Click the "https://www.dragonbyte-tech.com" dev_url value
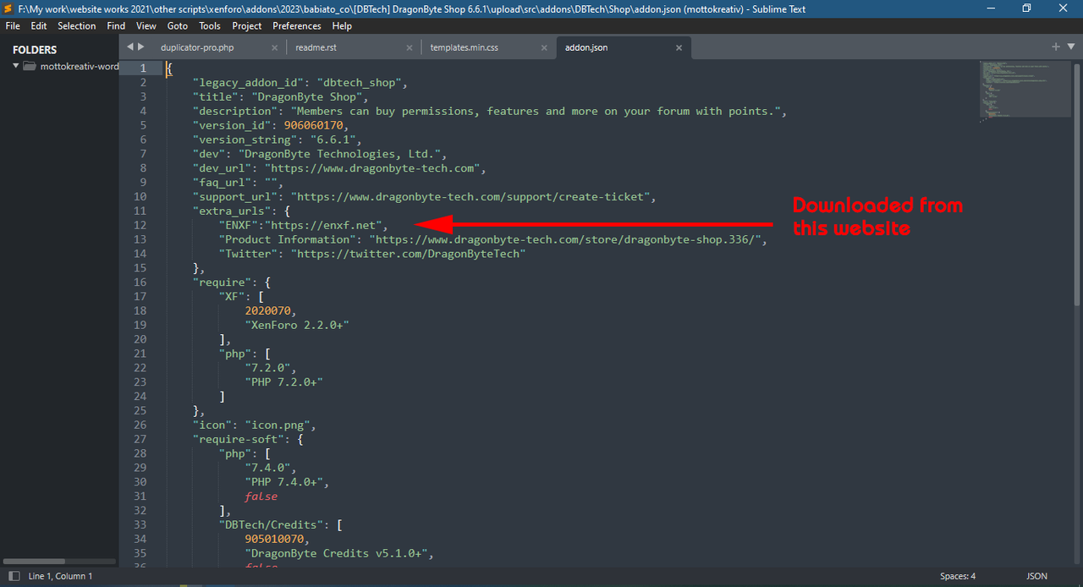 pyautogui.click(x=372, y=168)
